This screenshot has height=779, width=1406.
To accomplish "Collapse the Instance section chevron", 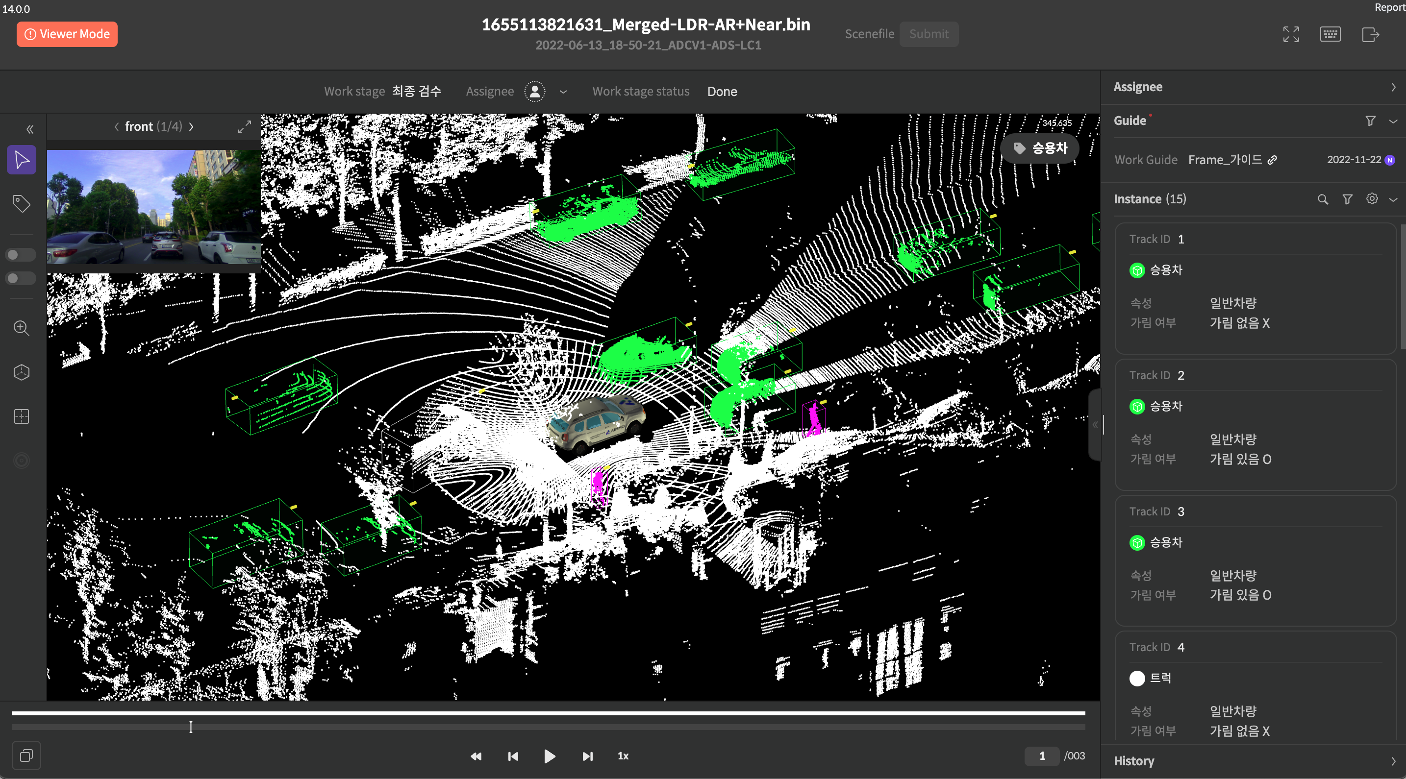I will point(1393,200).
